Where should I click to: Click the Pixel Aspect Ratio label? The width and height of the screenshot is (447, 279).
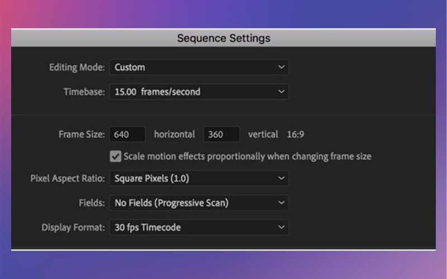click(x=68, y=178)
